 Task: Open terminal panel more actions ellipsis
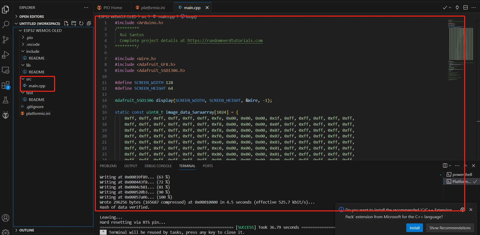coord(457,165)
